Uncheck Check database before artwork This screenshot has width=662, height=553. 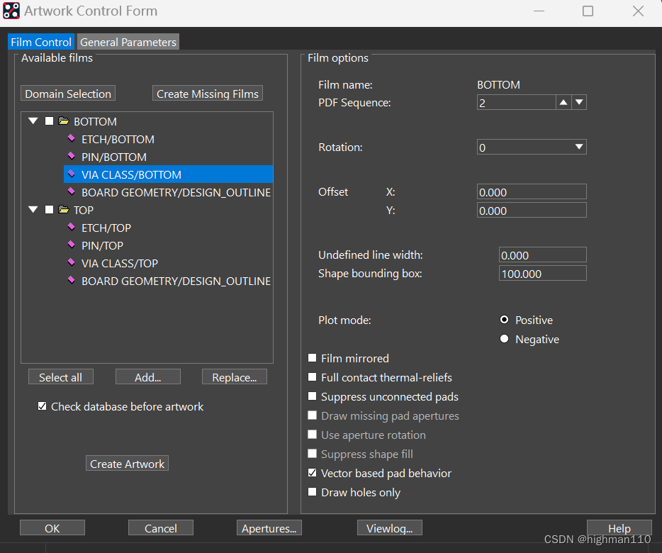[x=43, y=406]
